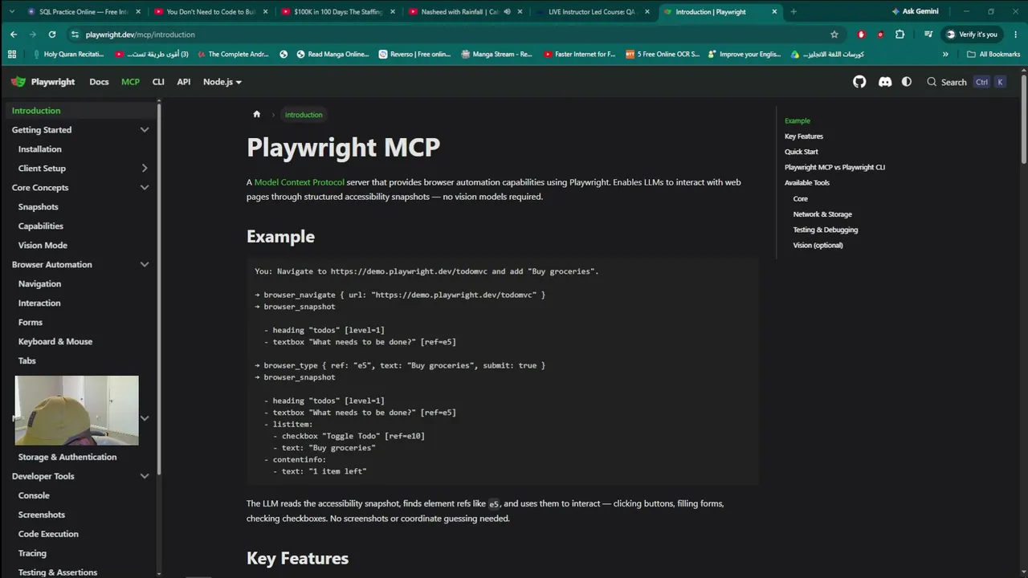The image size is (1028, 578).
Task: Open the API navbar item
Action: [x=184, y=82]
